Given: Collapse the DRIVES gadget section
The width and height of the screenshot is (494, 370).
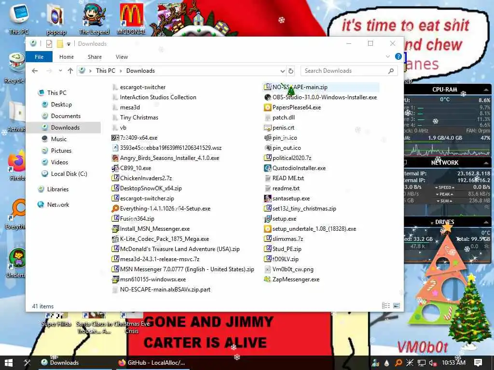Looking at the screenshot, I should coord(486,222).
